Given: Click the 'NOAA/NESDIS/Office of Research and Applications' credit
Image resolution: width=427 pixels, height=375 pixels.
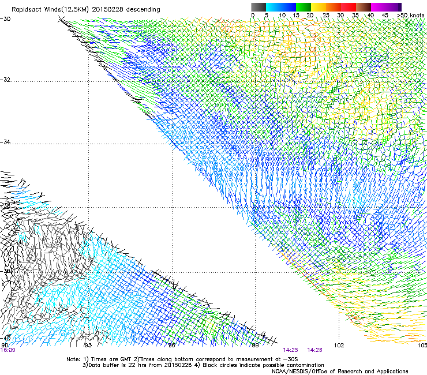Looking at the screenshot, I should [x=340, y=372].
